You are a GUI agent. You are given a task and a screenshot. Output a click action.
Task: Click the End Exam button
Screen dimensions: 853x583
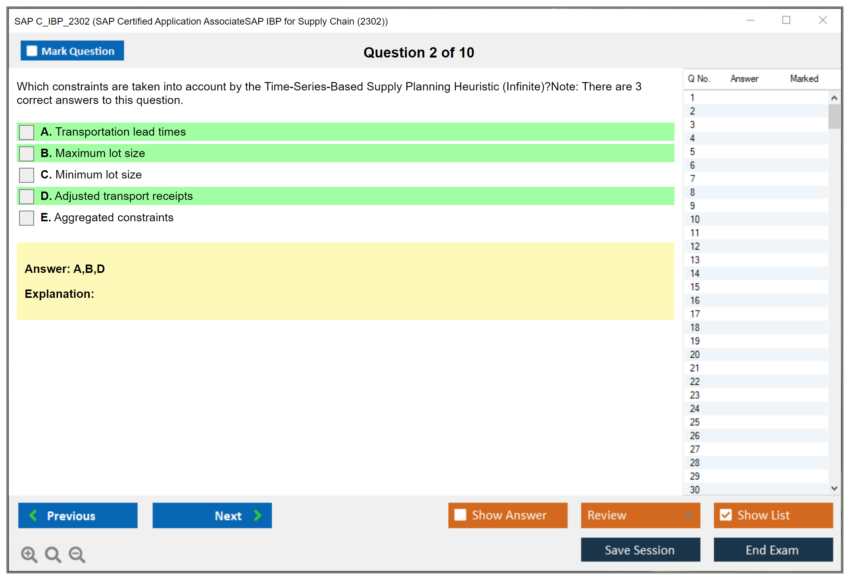click(772, 550)
